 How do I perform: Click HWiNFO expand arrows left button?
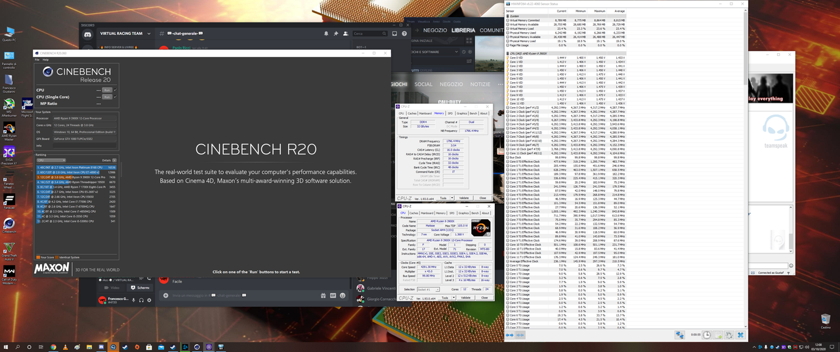coord(510,335)
